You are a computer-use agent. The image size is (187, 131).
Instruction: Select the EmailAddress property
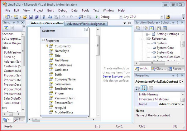64,89
